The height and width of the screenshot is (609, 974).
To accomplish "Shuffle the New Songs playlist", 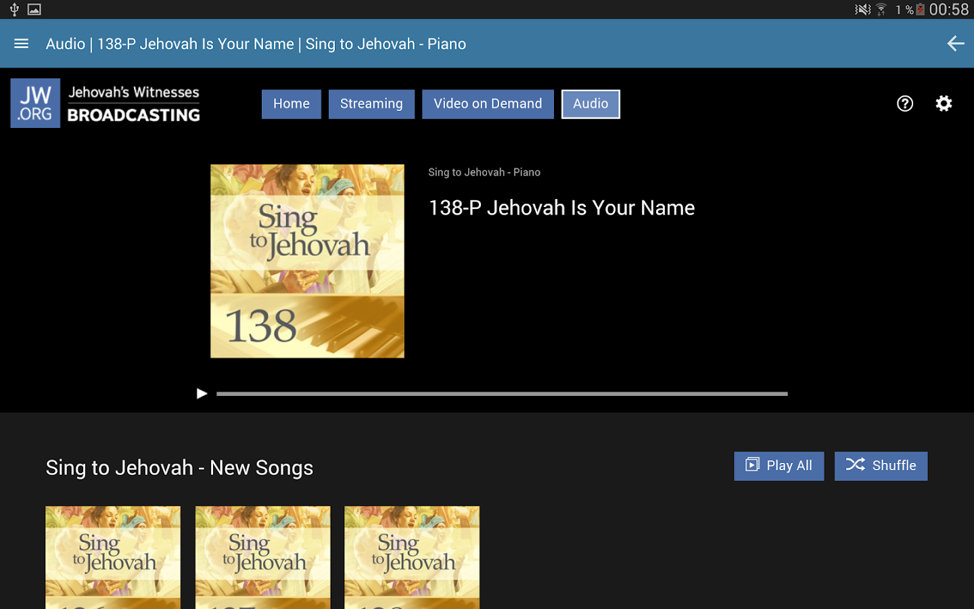I will pos(881,466).
